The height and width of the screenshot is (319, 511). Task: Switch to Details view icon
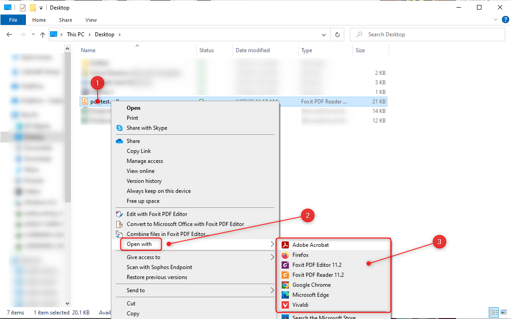pyautogui.click(x=494, y=312)
